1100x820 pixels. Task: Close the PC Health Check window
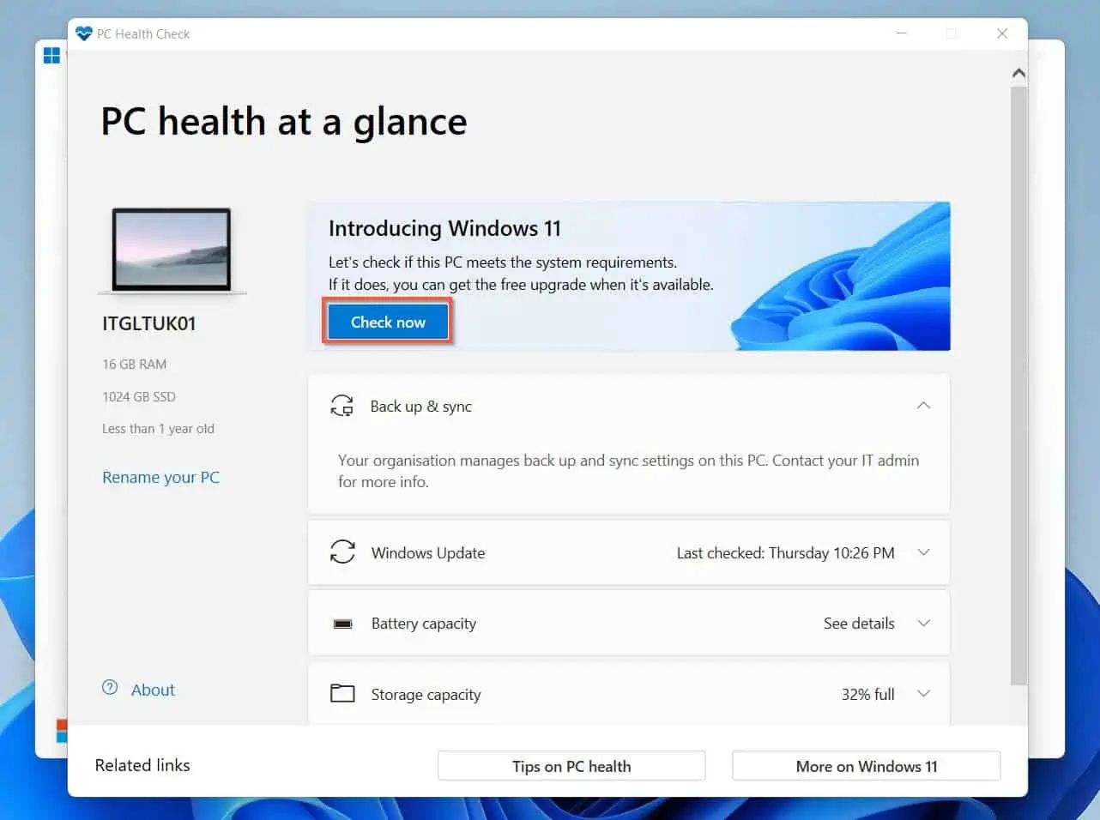coord(1001,33)
